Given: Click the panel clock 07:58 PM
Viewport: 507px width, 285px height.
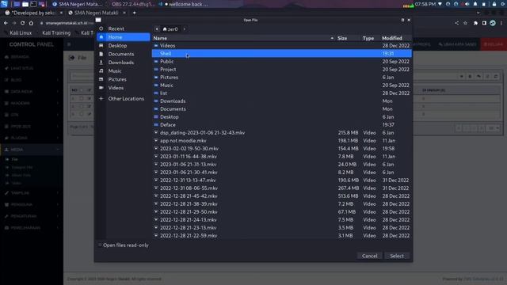Looking at the screenshot, I should [x=425, y=4].
